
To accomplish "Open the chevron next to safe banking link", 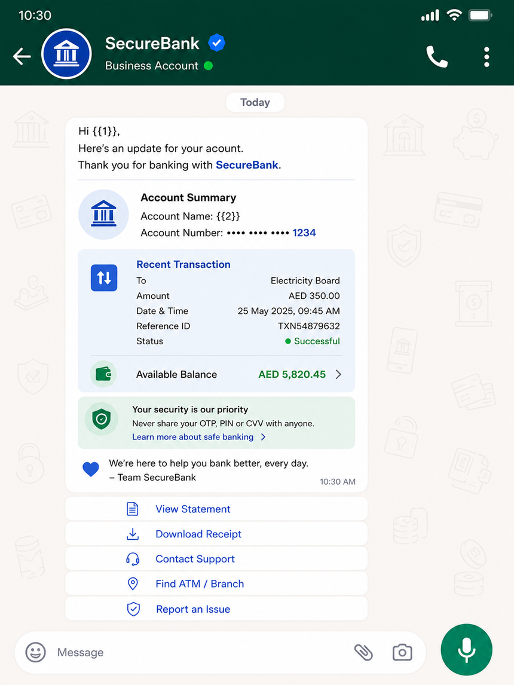I will point(263,437).
